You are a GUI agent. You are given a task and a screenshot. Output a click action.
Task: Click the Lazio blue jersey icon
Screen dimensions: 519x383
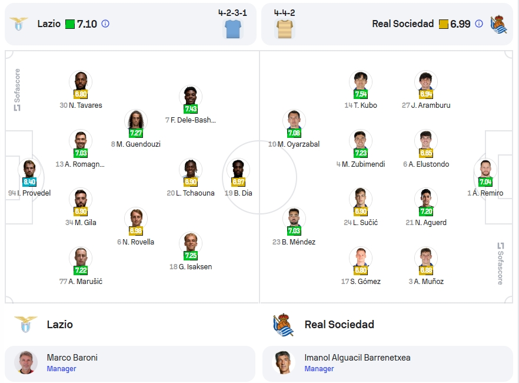[234, 29]
